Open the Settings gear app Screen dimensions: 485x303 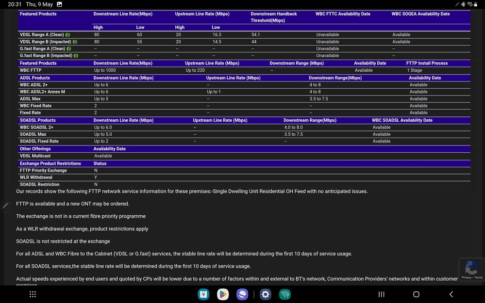click(x=265, y=294)
